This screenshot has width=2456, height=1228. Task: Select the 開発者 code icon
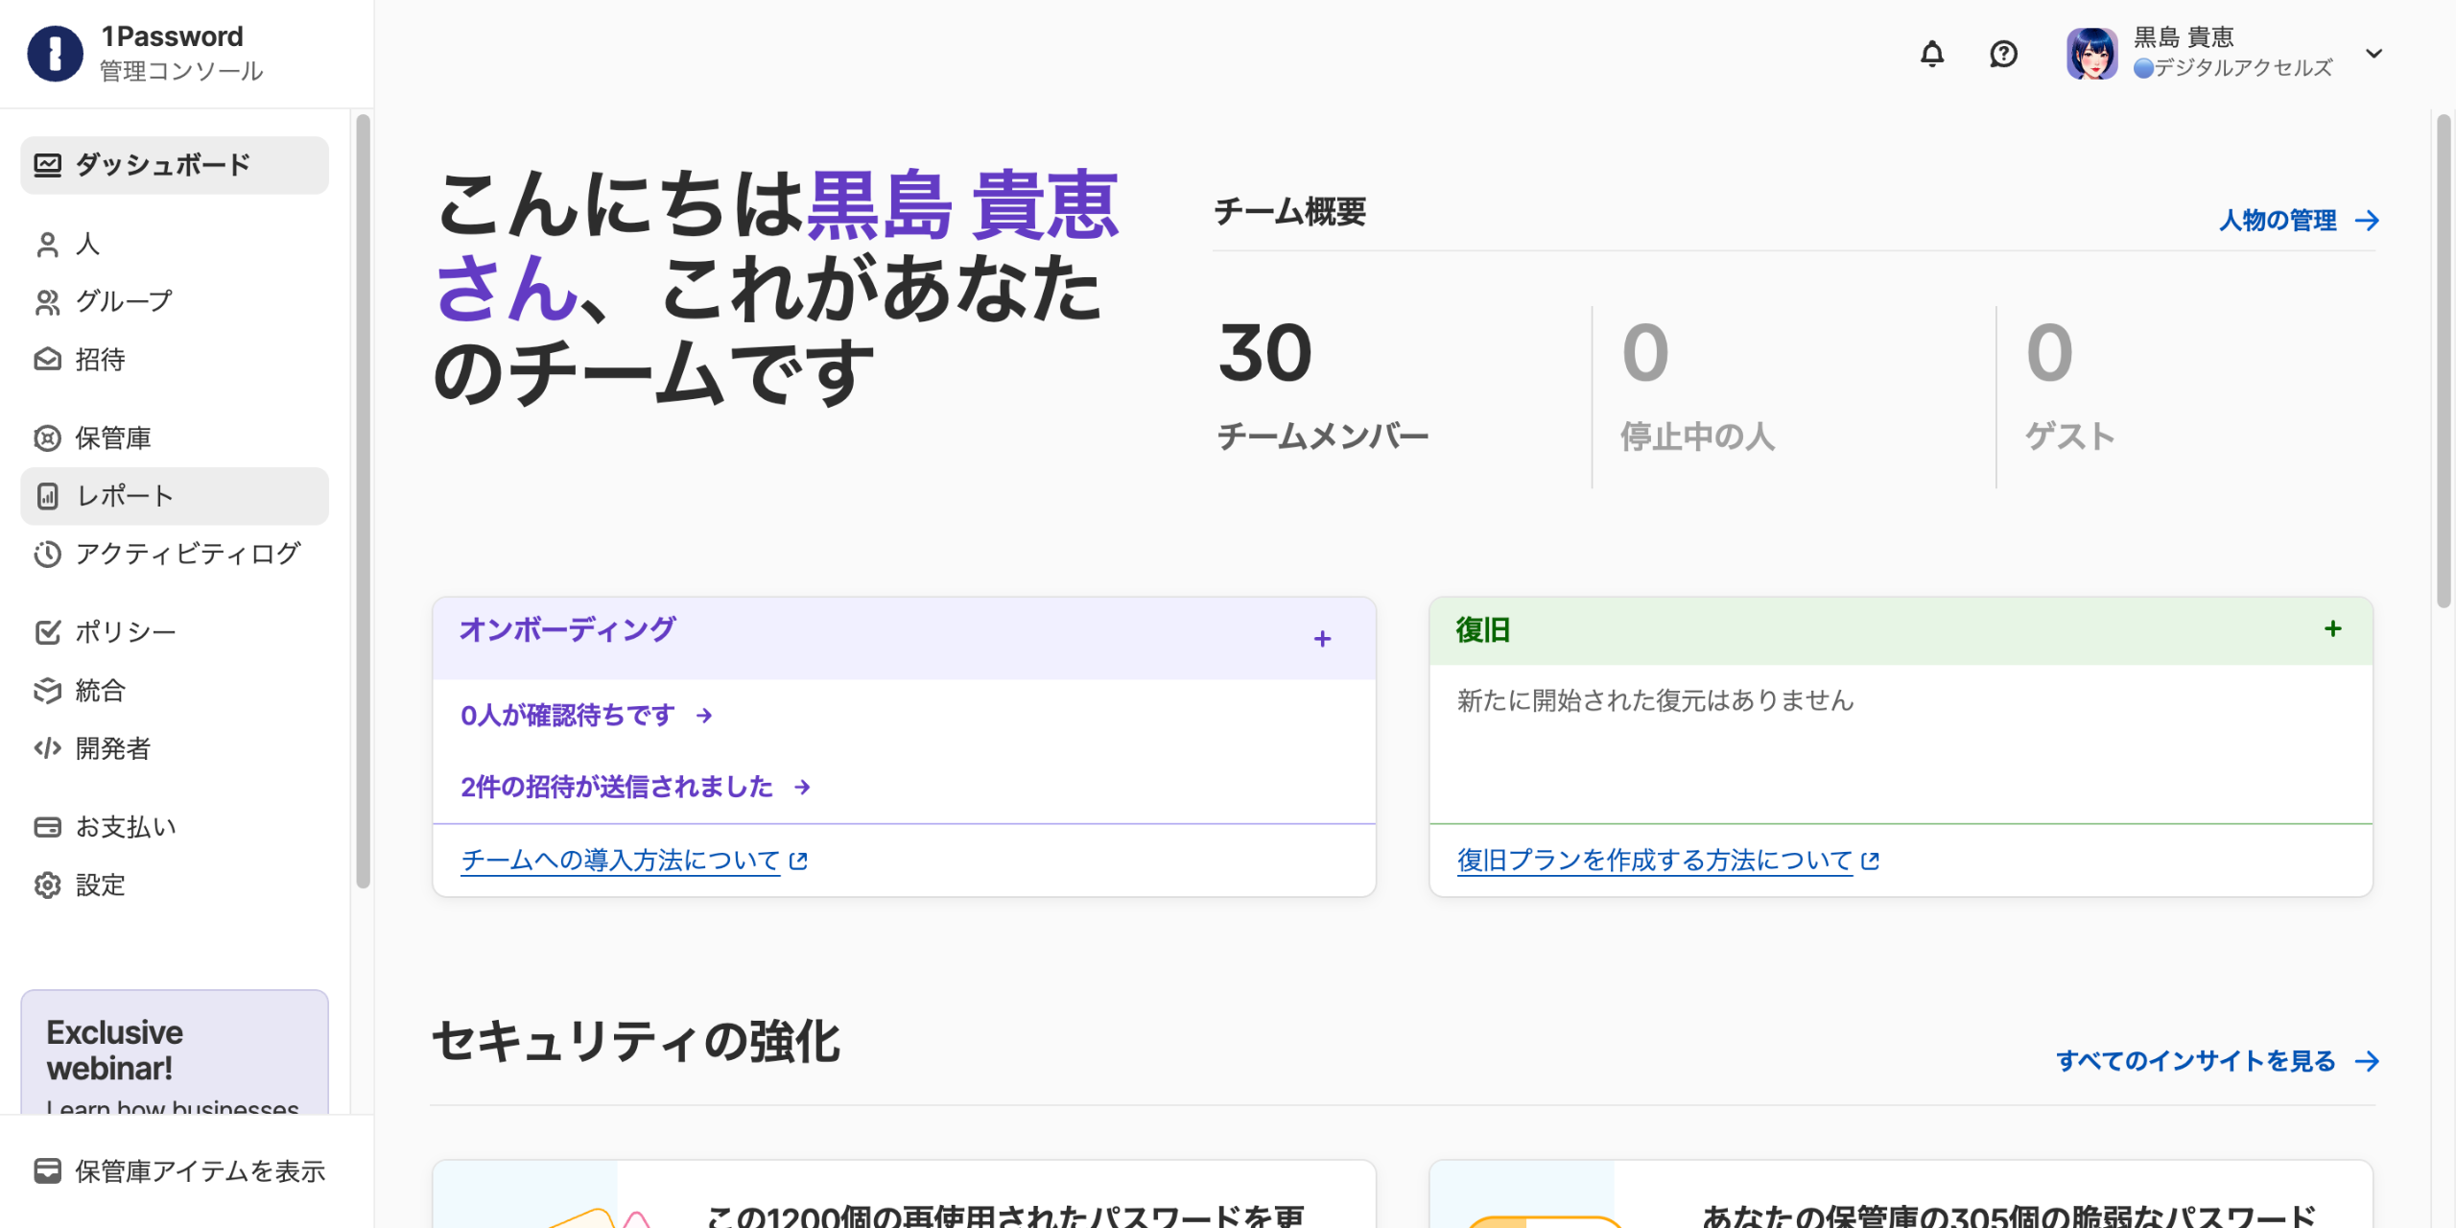click(x=47, y=748)
